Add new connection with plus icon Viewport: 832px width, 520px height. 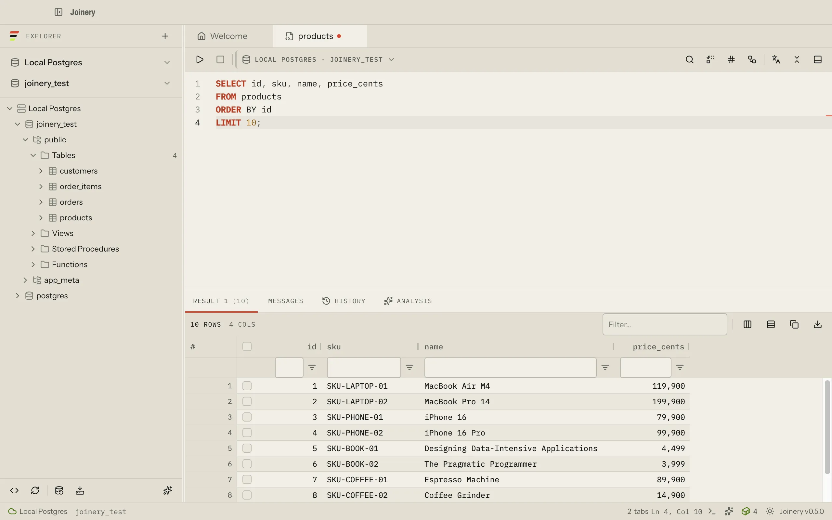165,36
